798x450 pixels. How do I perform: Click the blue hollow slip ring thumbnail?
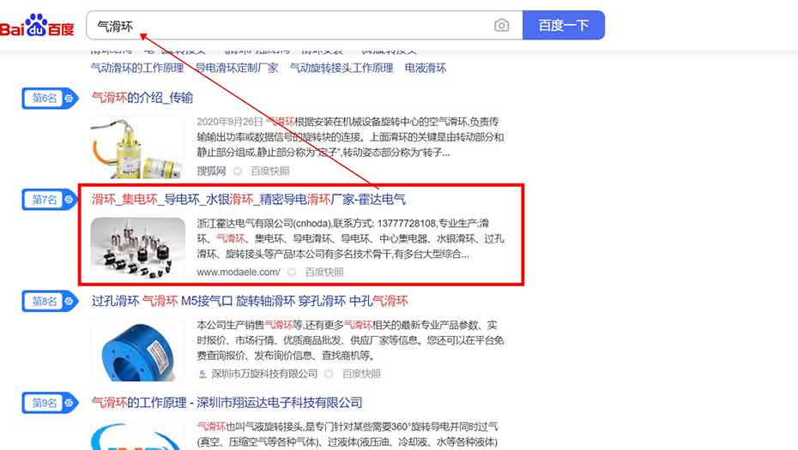(x=137, y=350)
